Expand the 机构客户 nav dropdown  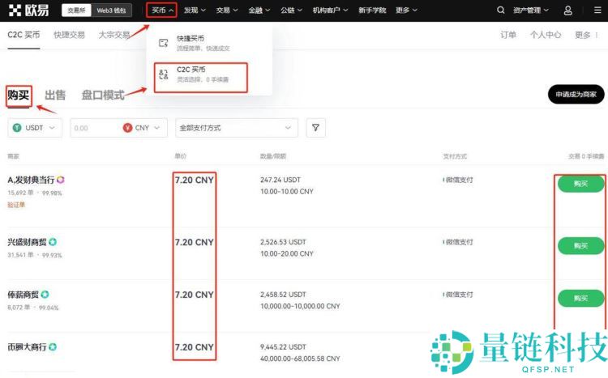(x=331, y=11)
